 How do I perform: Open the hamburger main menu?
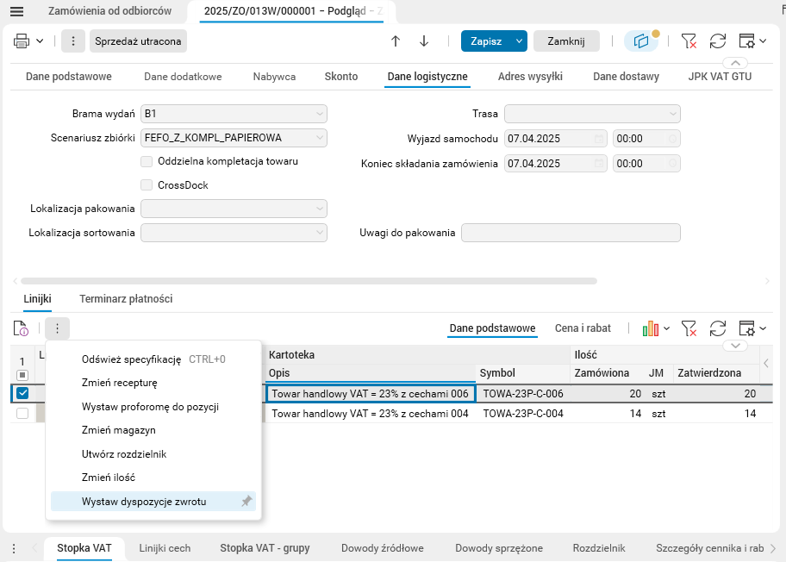(16, 11)
